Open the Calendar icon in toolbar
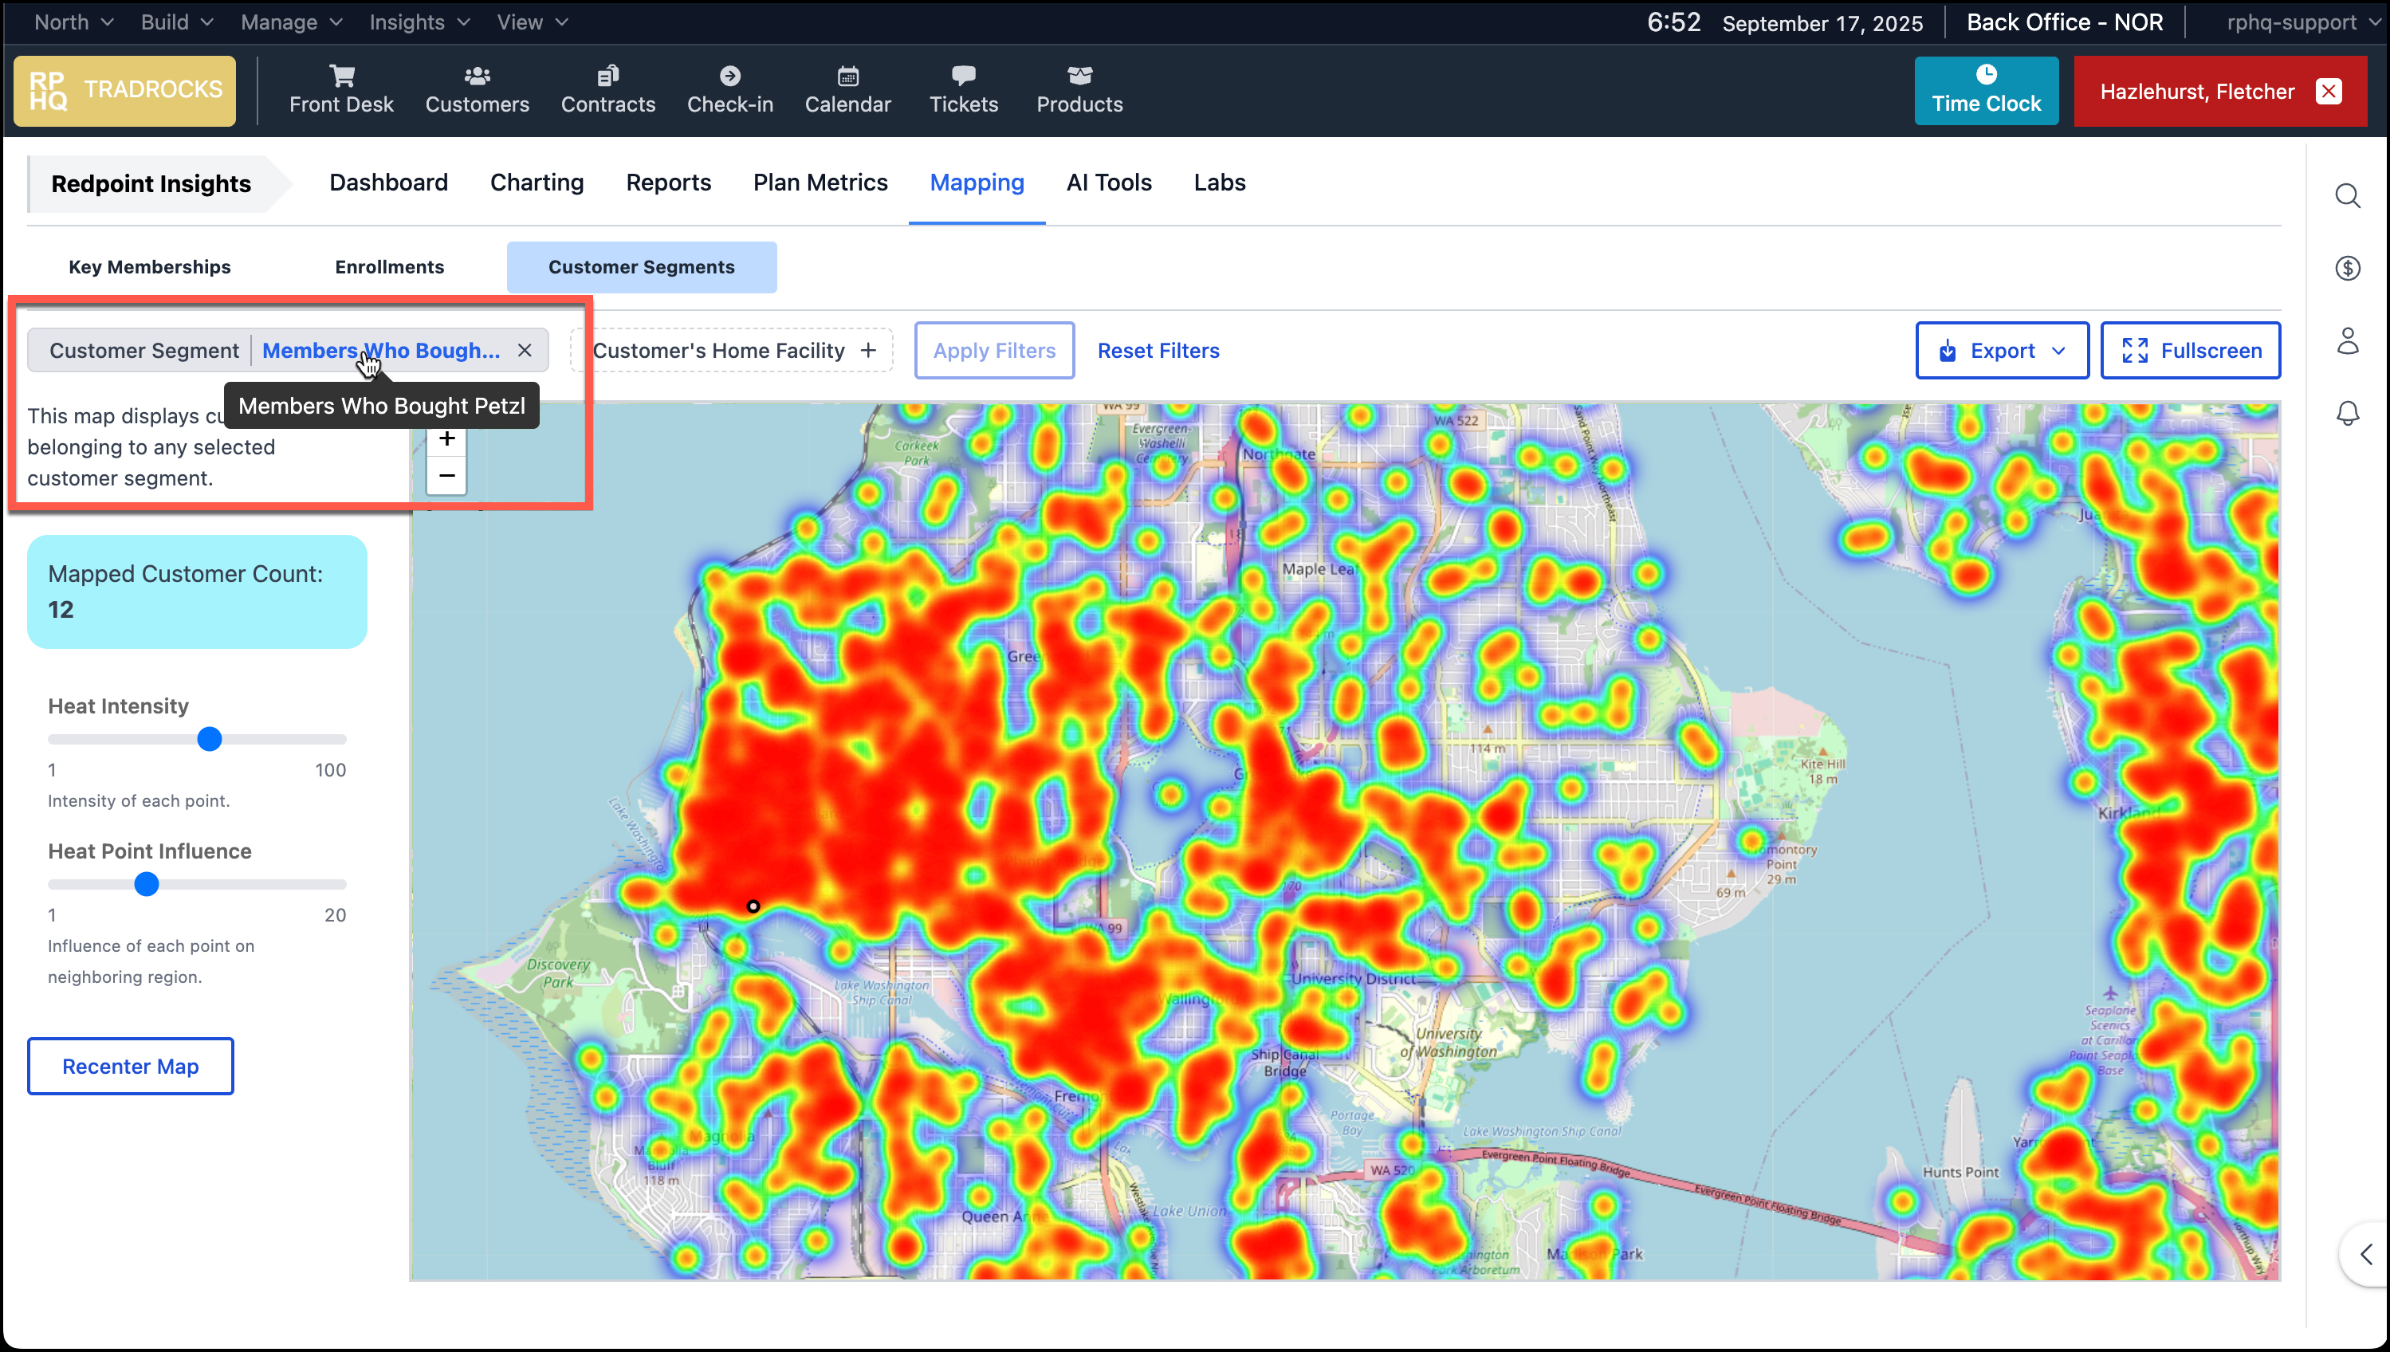 click(847, 77)
